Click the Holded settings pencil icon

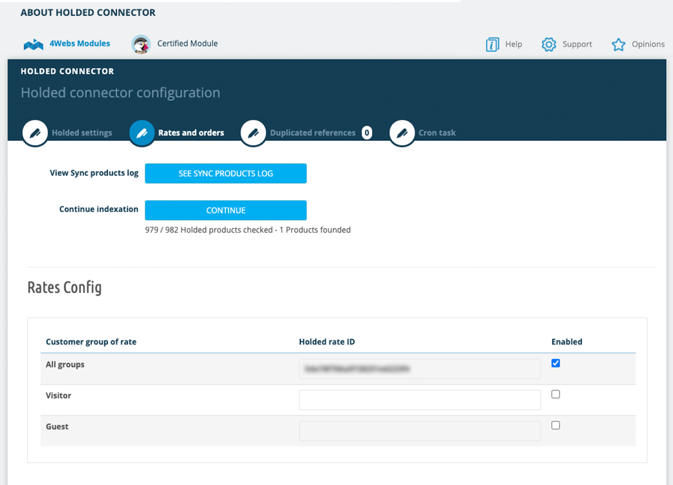tap(35, 133)
